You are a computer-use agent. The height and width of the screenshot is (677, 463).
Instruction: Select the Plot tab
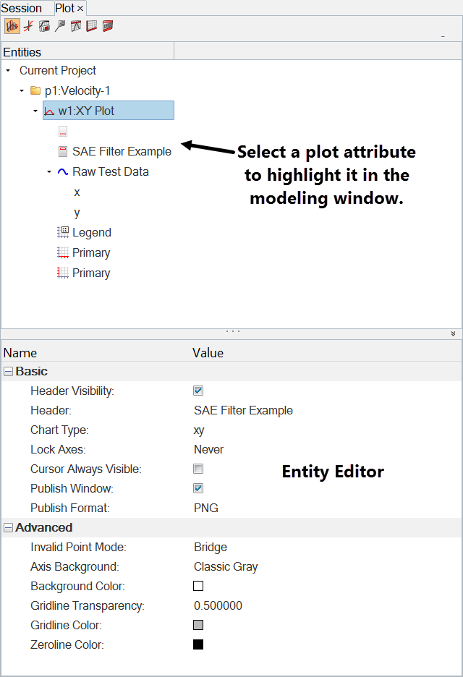click(65, 8)
